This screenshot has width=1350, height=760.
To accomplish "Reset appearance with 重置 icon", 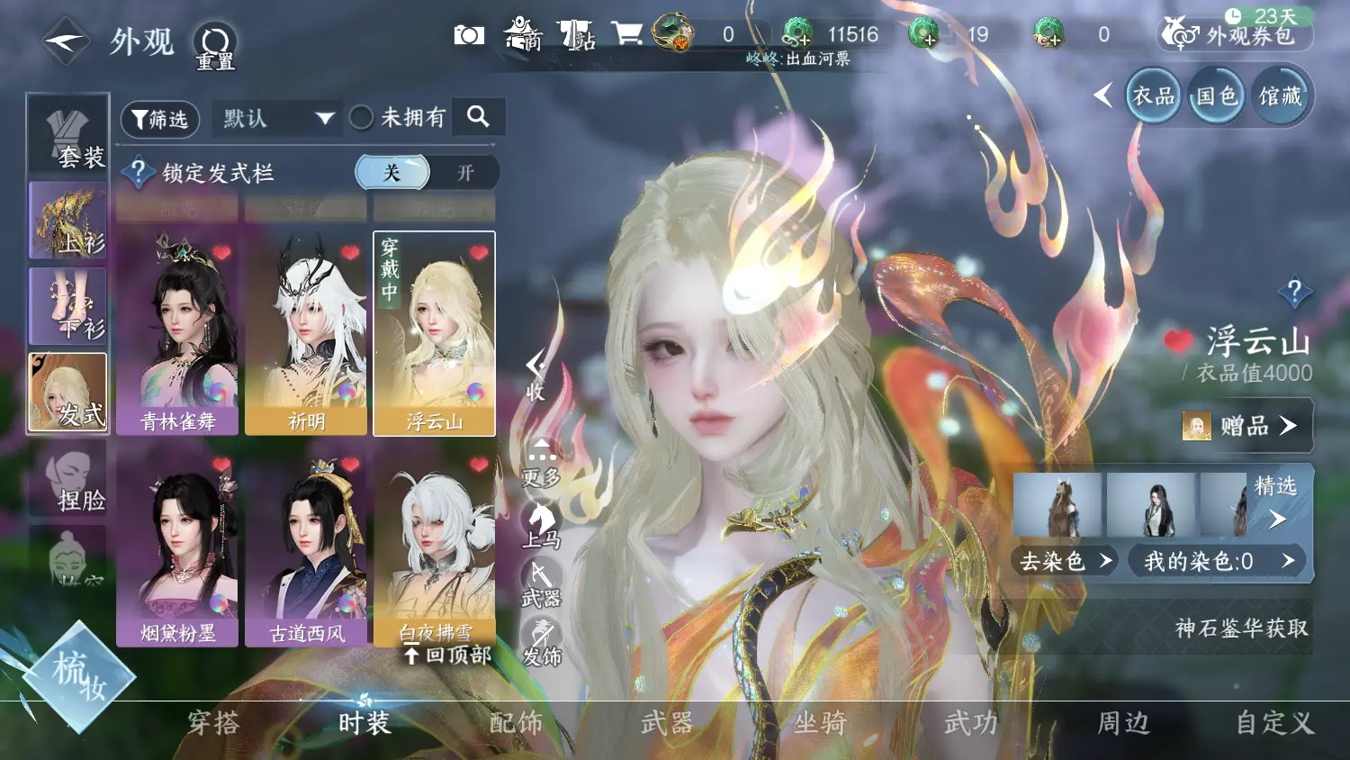I will click(x=215, y=47).
